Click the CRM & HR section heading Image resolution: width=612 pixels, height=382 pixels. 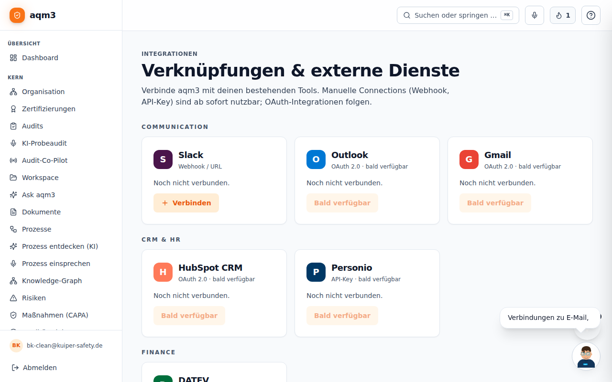click(161, 240)
